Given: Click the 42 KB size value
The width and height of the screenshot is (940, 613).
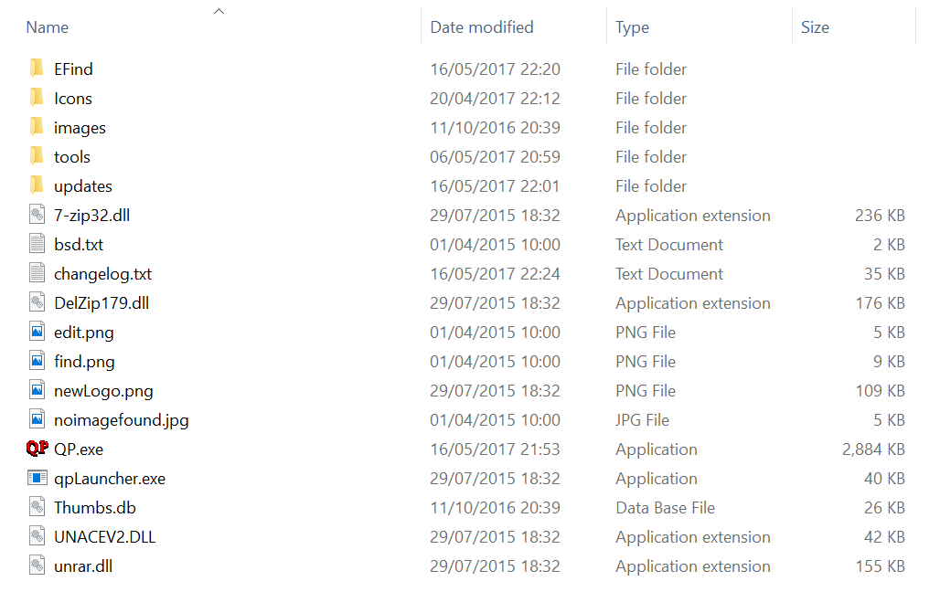Looking at the screenshot, I should coord(883,537).
